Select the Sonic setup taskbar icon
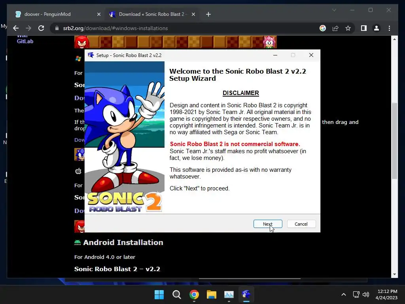This screenshot has height=304, width=405. pyautogui.click(x=246, y=294)
